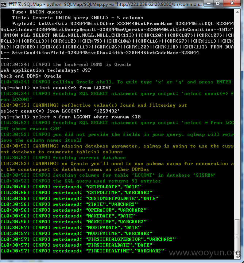Click the 'you did not provide the fields' info line

click(117, 137)
